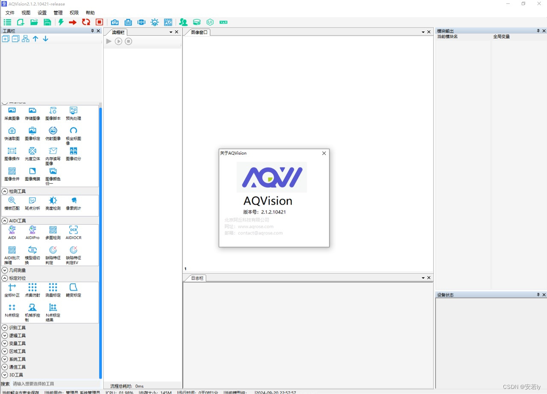Click the tool search input field

pos(56,384)
